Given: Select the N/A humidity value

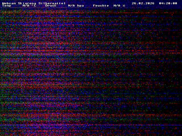Looking at the screenshot, I should 117,6.
